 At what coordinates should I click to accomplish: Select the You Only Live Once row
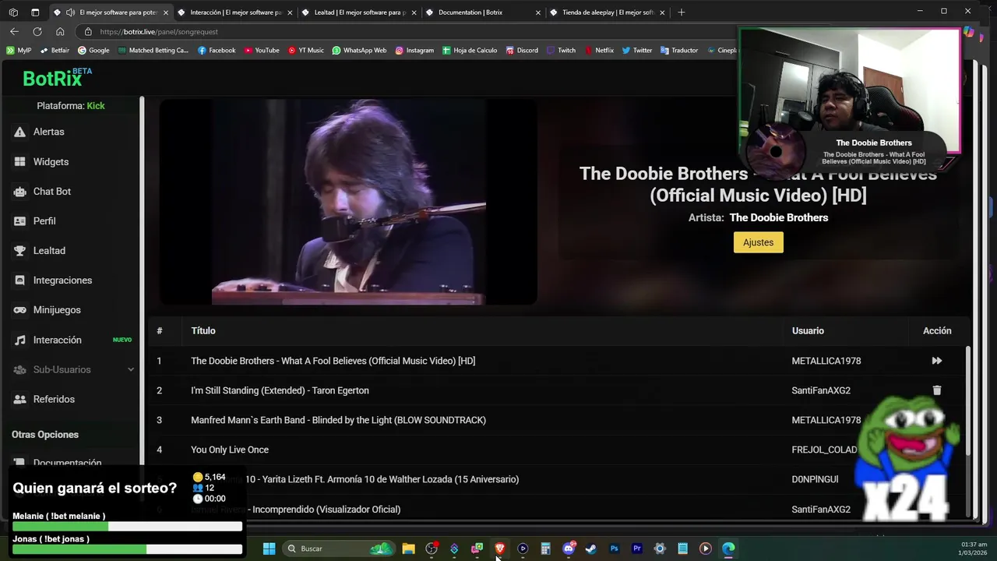click(557, 450)
